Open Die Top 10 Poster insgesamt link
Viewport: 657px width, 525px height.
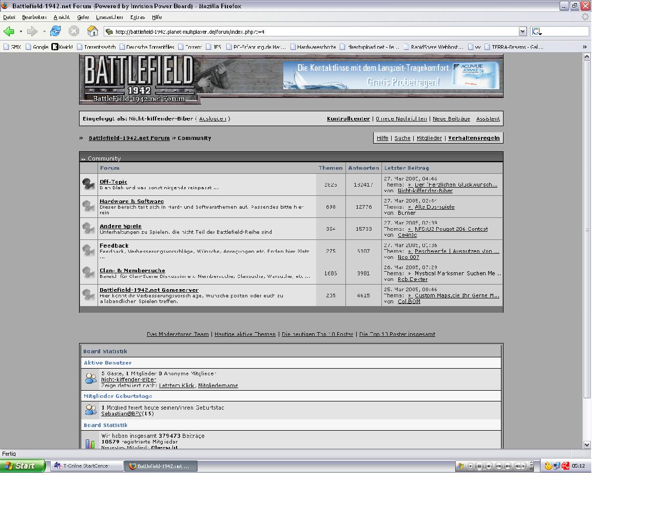click(397, 334)
